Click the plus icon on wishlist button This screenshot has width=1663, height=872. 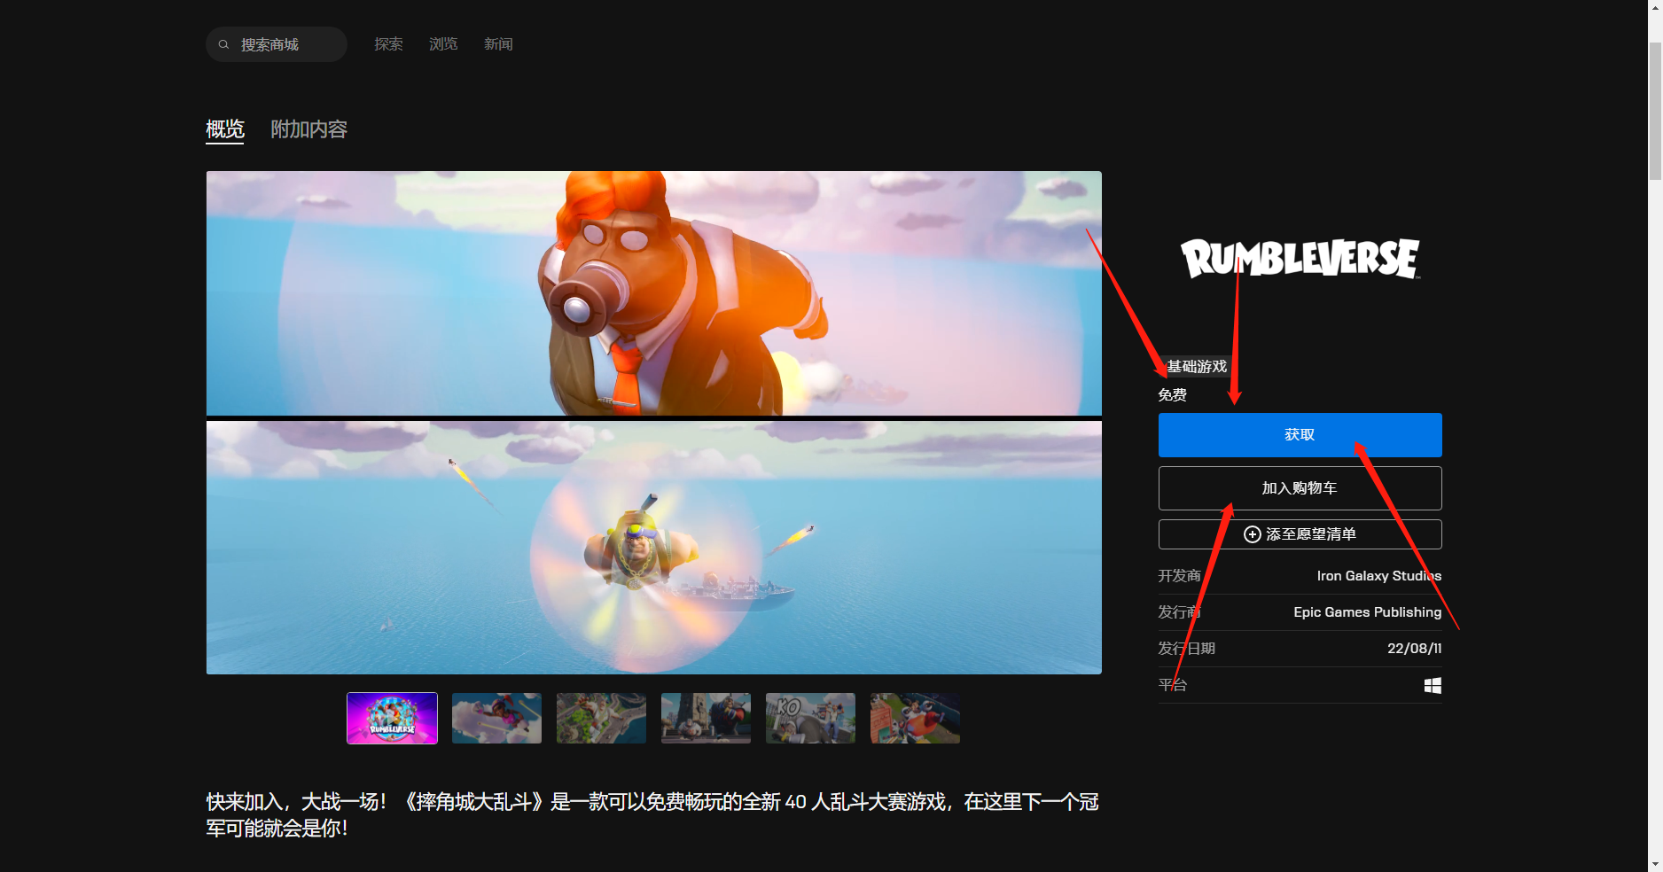1253,534
